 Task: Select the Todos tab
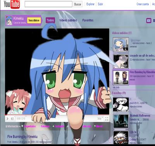[x=50, y=20]
